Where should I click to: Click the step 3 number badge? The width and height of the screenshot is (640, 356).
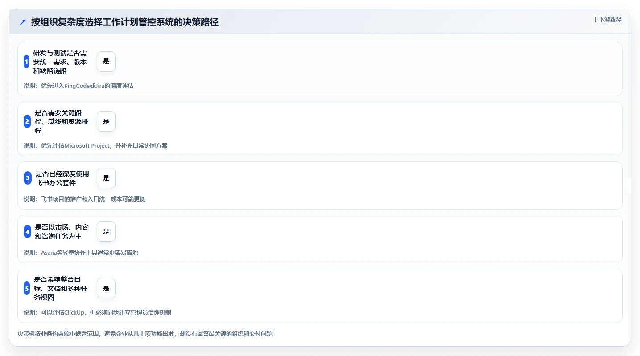pyautogui.click(x=28, y=178)
